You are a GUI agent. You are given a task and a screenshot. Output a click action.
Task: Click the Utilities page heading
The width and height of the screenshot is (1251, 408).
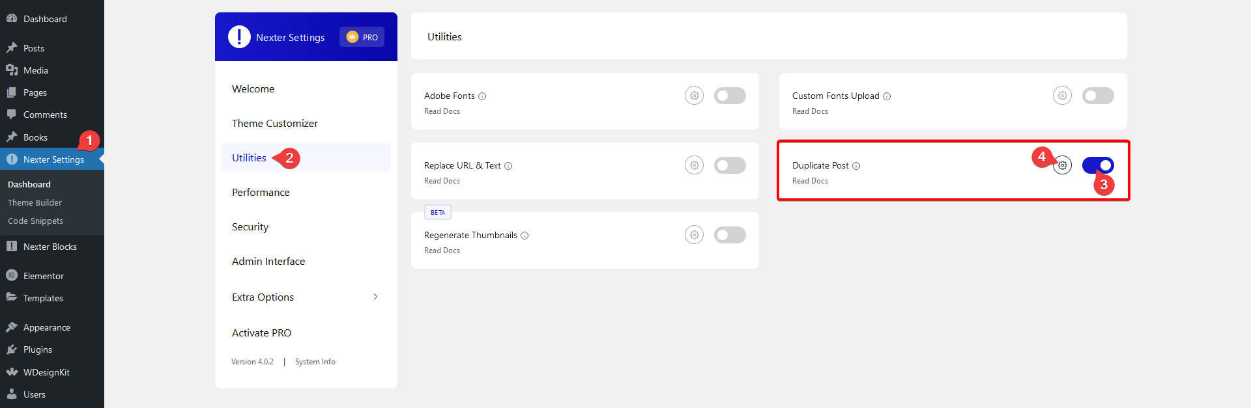[444, 37]
